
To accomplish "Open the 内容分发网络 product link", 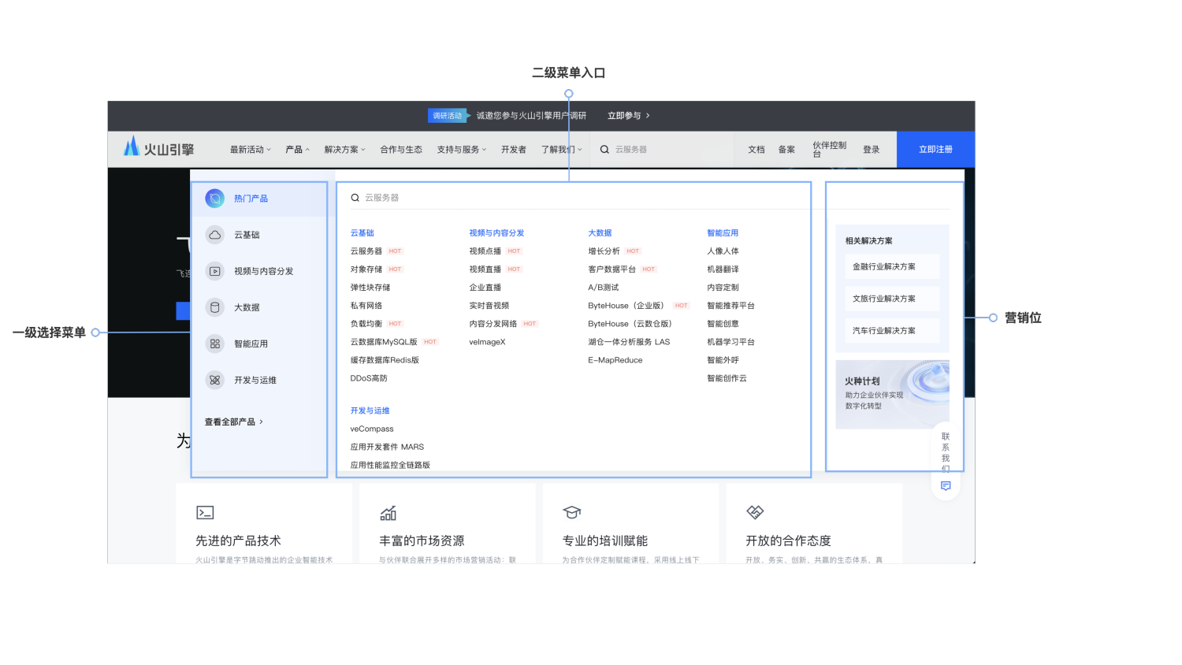I will tap(493, 324).
